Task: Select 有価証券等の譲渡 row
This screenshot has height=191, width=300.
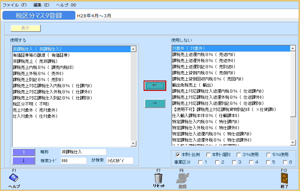Action: (71, 55)
